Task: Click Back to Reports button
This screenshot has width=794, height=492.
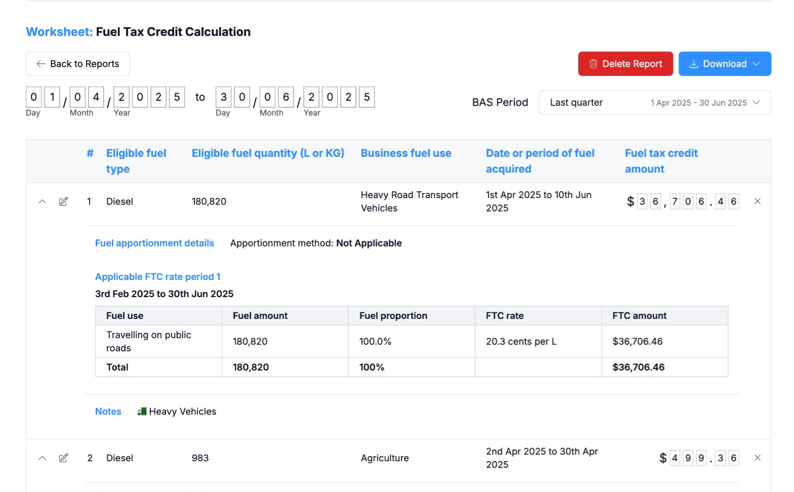Action: pyautogui.click(x=78, y=64)
